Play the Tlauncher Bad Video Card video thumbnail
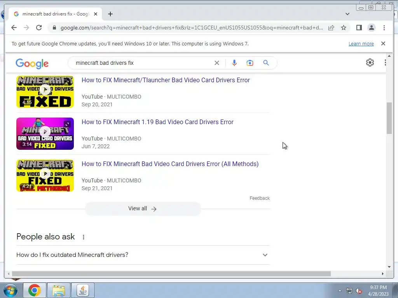398x298 pixels. tap(45, 92)
